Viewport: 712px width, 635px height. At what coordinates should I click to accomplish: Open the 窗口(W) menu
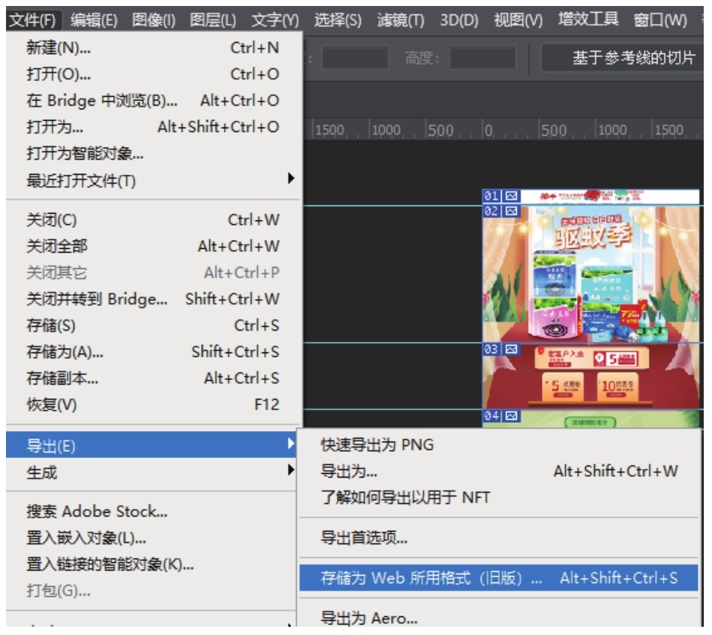point(659,20)
